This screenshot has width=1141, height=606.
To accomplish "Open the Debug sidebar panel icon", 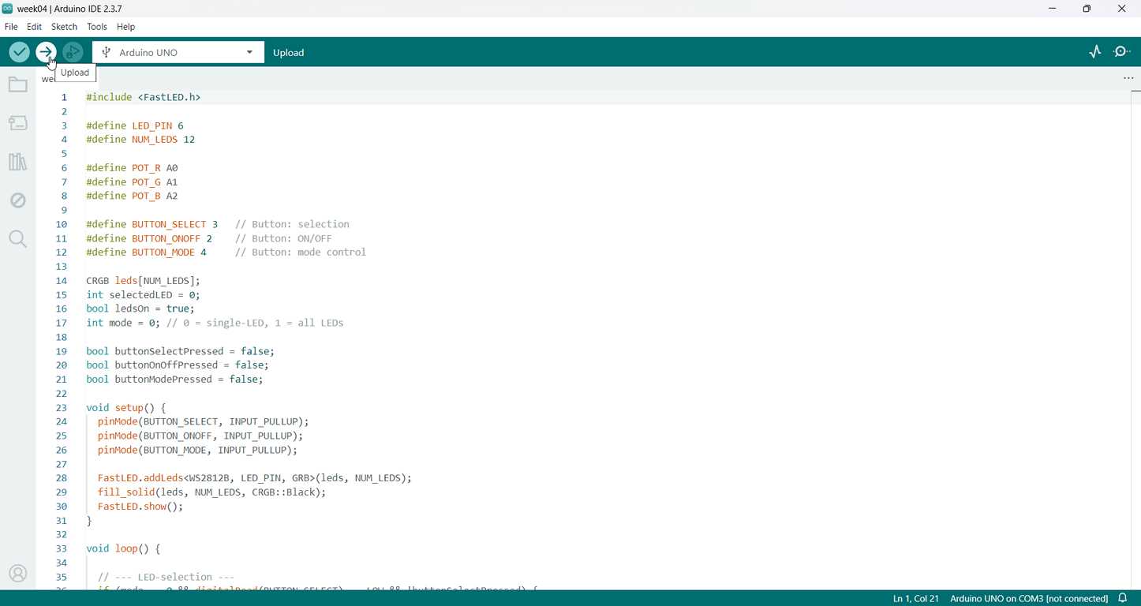I will (x=17, y=200).
